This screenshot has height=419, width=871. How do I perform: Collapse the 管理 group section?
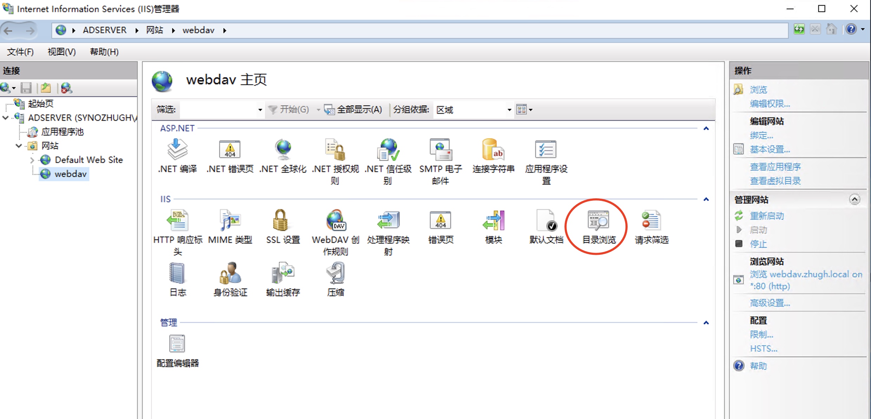pyautogui.click(x=706, y=322)
